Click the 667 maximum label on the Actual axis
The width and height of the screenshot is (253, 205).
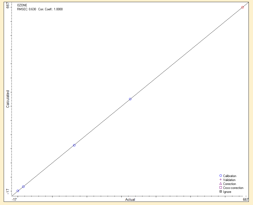pyautogui.click(x=246, y=199)
